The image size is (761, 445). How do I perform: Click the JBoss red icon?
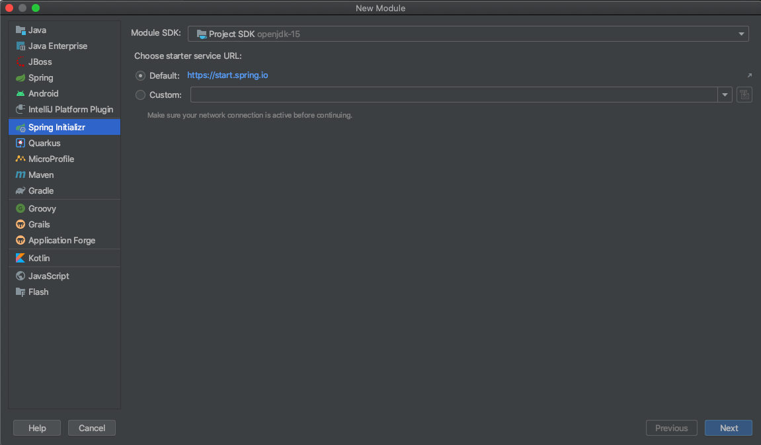tap(20, 61)
